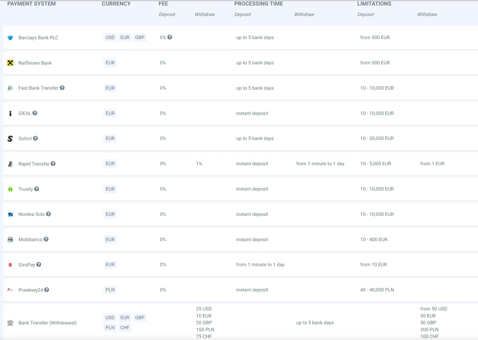Click Deposit subheader under PROCESSING TIME
478x340 pixels.
click(x=243, y=15)
